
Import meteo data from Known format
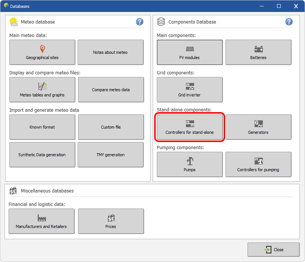click(42, 127)
